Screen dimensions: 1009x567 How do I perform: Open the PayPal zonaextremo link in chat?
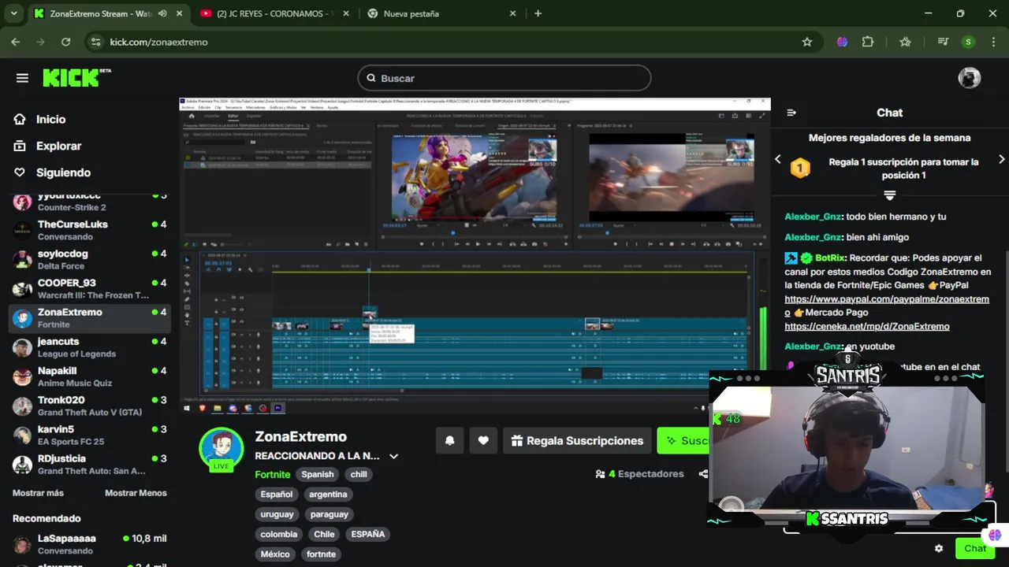[887, 306]
